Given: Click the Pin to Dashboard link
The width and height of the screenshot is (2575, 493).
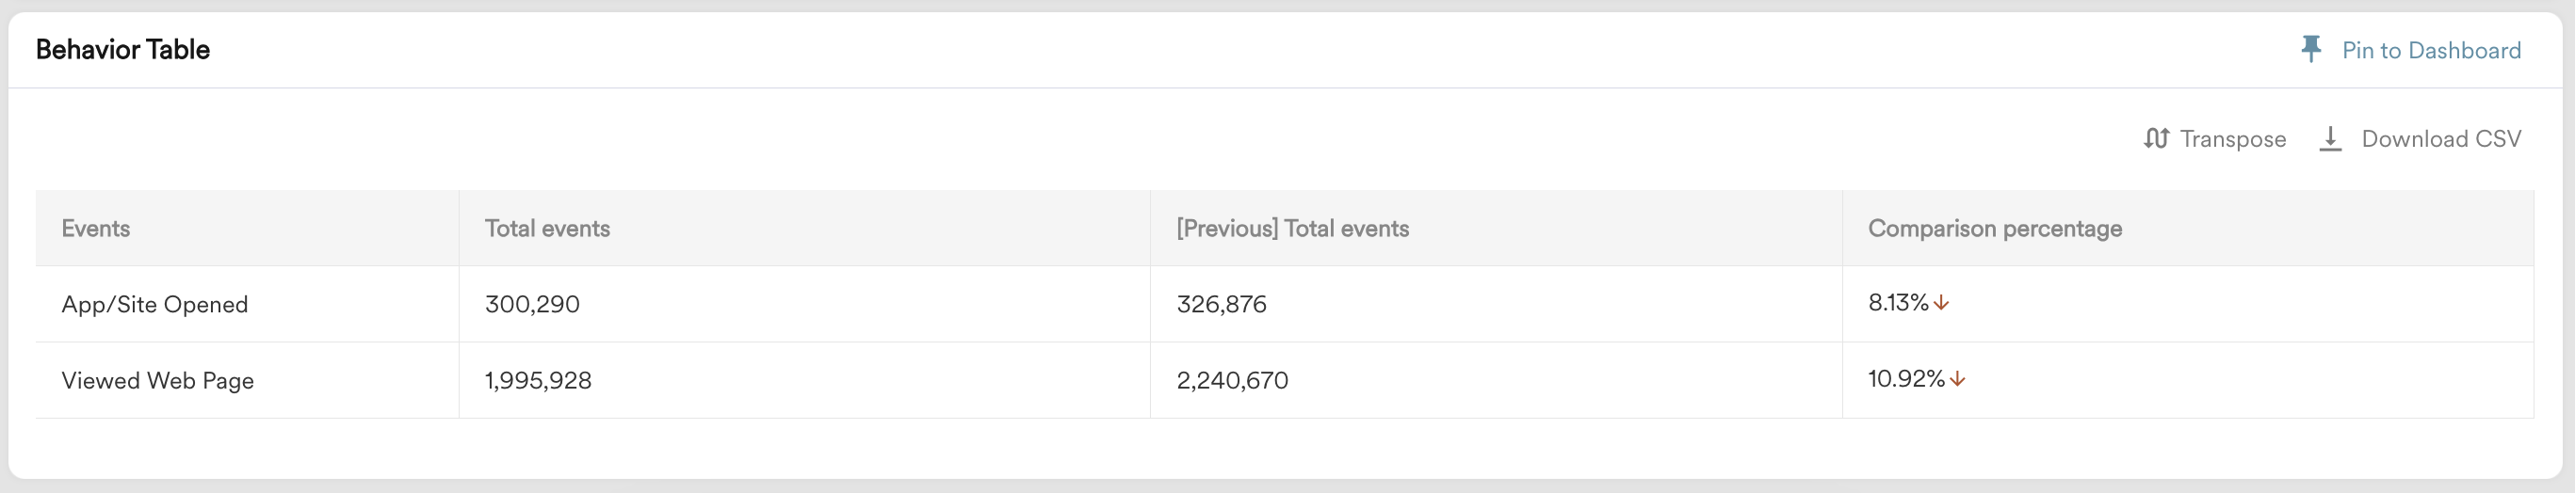Looking at the screenshot, I should (x=2430, y=50).
